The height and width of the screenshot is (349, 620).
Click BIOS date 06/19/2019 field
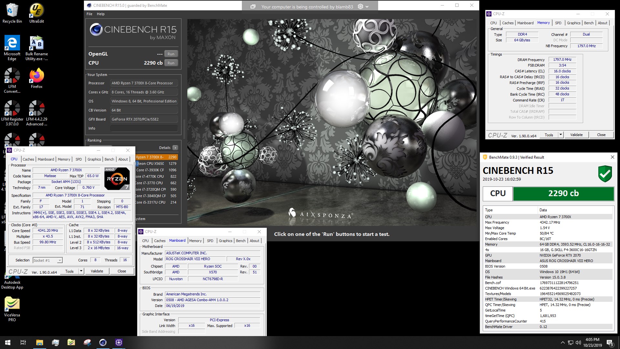(213, 306)
